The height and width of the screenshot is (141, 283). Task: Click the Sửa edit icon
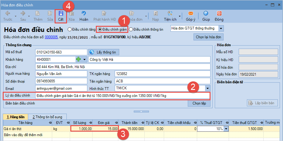point(50,14)
